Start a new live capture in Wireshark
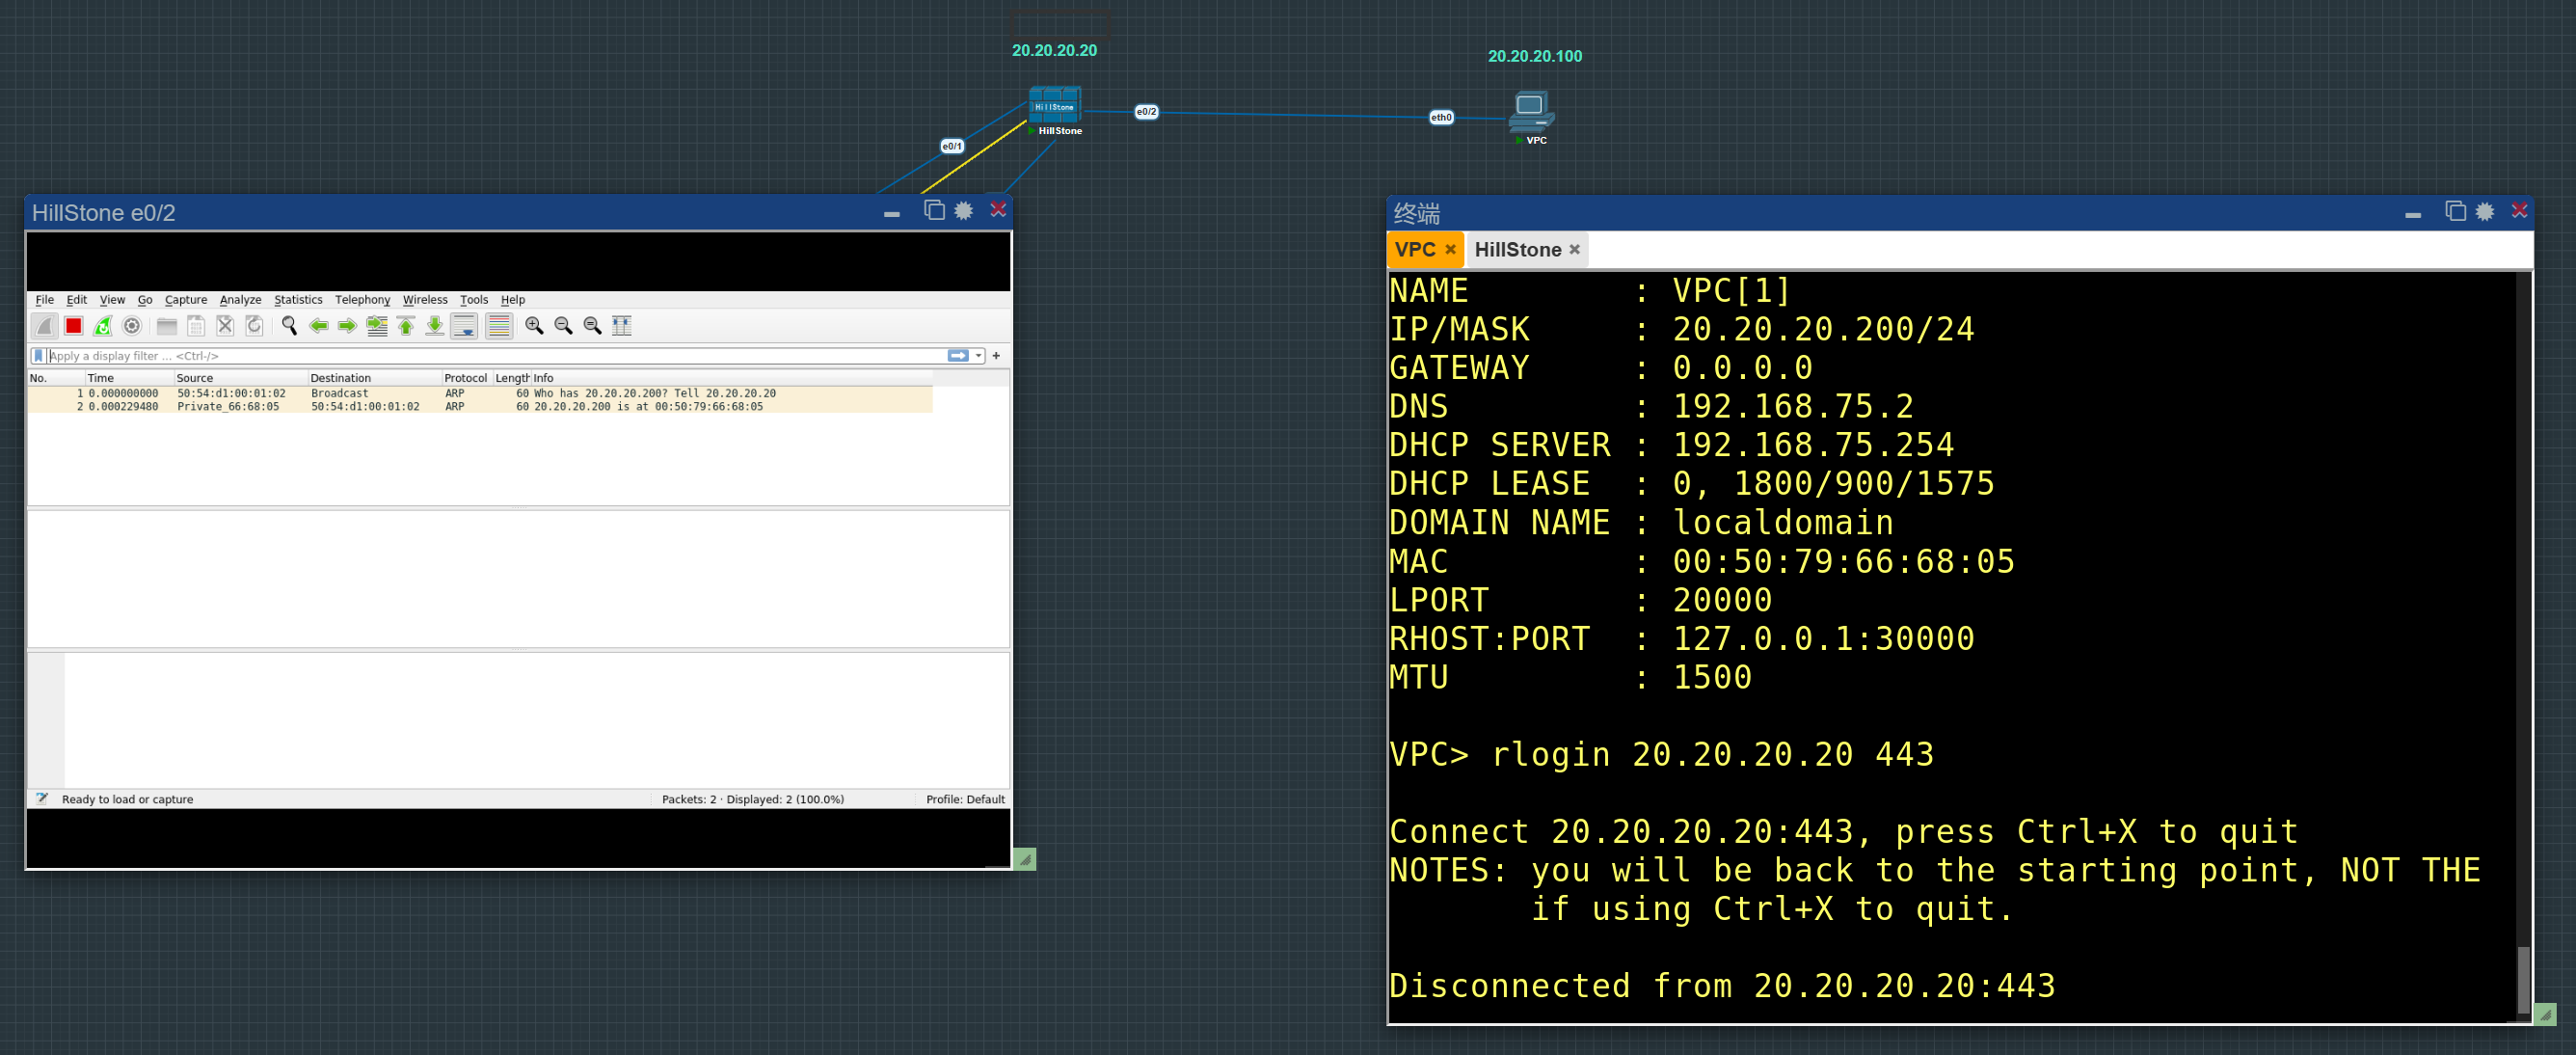 (44, 326)
